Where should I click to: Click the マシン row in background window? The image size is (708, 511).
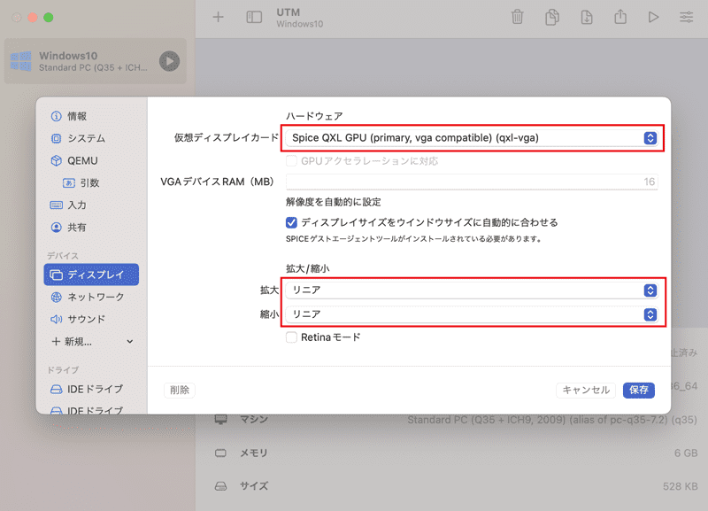(455, 420)
